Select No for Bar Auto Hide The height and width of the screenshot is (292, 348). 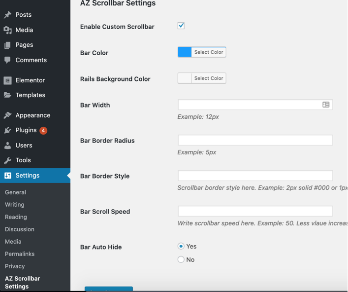tap(181, 259)
